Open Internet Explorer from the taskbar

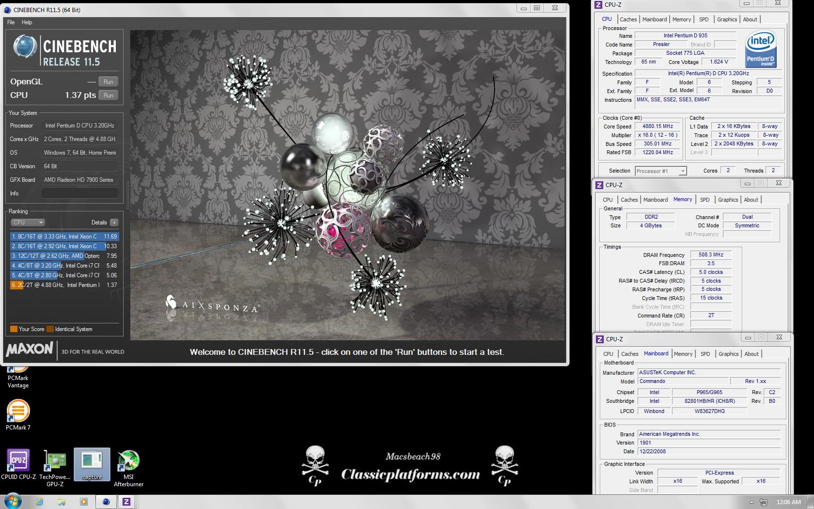point(40,502)
